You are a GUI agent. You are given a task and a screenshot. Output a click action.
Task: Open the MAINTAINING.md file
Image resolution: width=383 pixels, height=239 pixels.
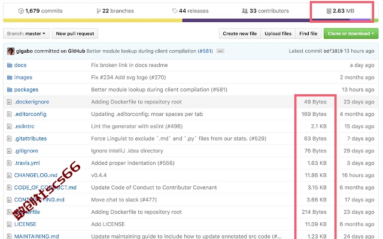tap(37, 236)
